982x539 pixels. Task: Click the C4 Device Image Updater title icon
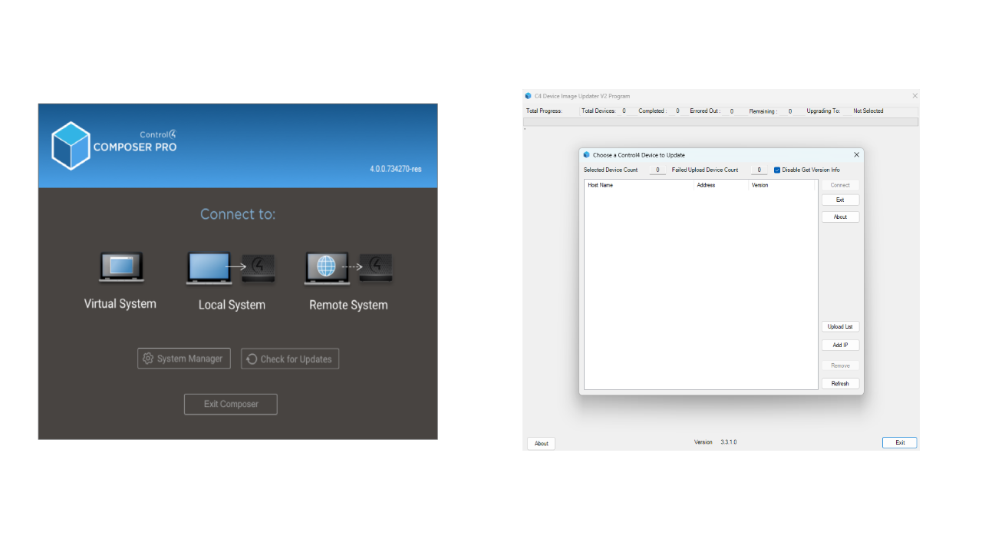tap(528, 96)
